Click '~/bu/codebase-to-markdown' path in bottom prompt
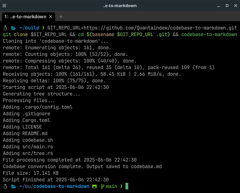The width and height of the screenshot is (240, 193). 54,186
